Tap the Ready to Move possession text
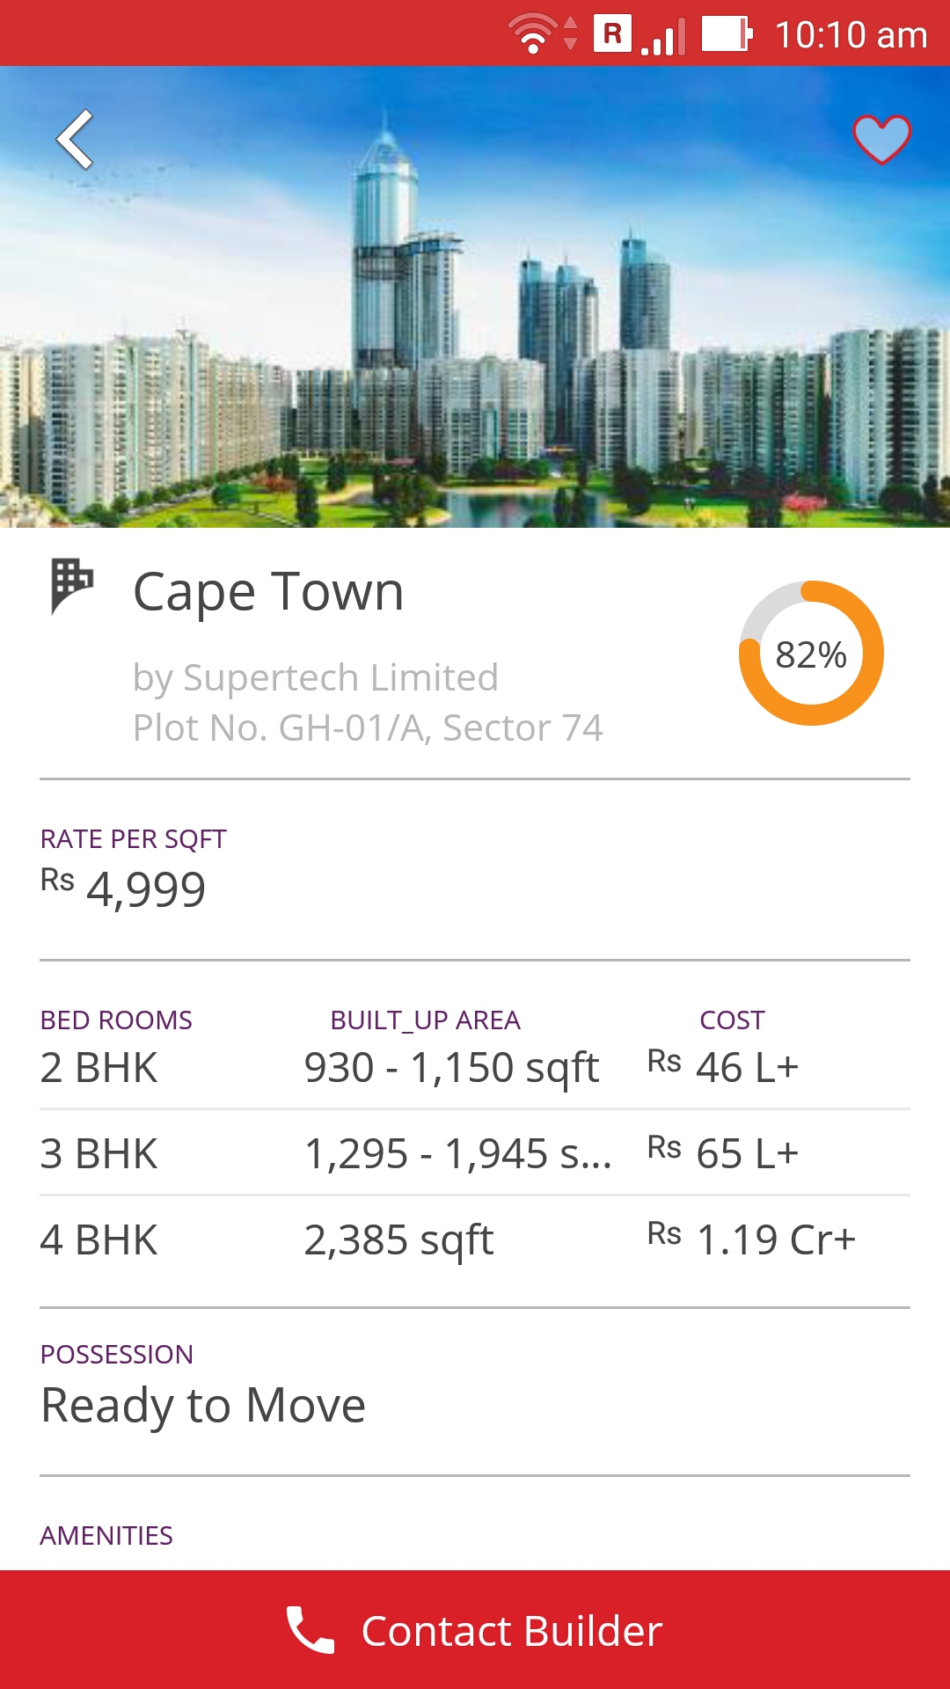 pyautogui.click(x=203, y=1405)
